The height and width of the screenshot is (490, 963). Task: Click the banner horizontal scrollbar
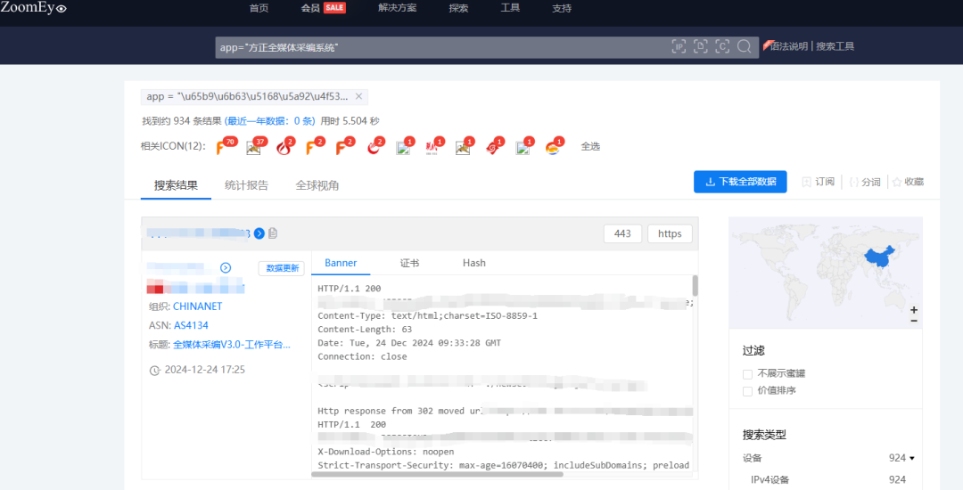click(437, 474)
